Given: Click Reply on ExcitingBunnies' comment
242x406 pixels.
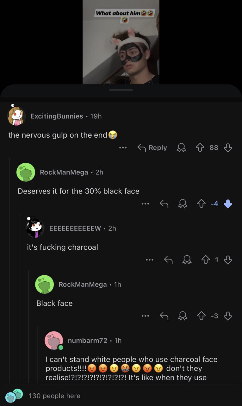Looking at the screenshot, I should point(152,147).
